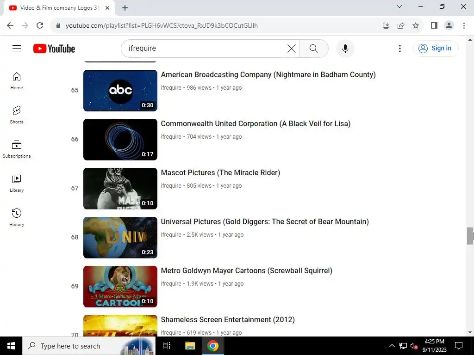Select the Video & Film company Logos tab
Image resolution: width=474 pixels, height=355 pixels.
click(x=59, y=8)
